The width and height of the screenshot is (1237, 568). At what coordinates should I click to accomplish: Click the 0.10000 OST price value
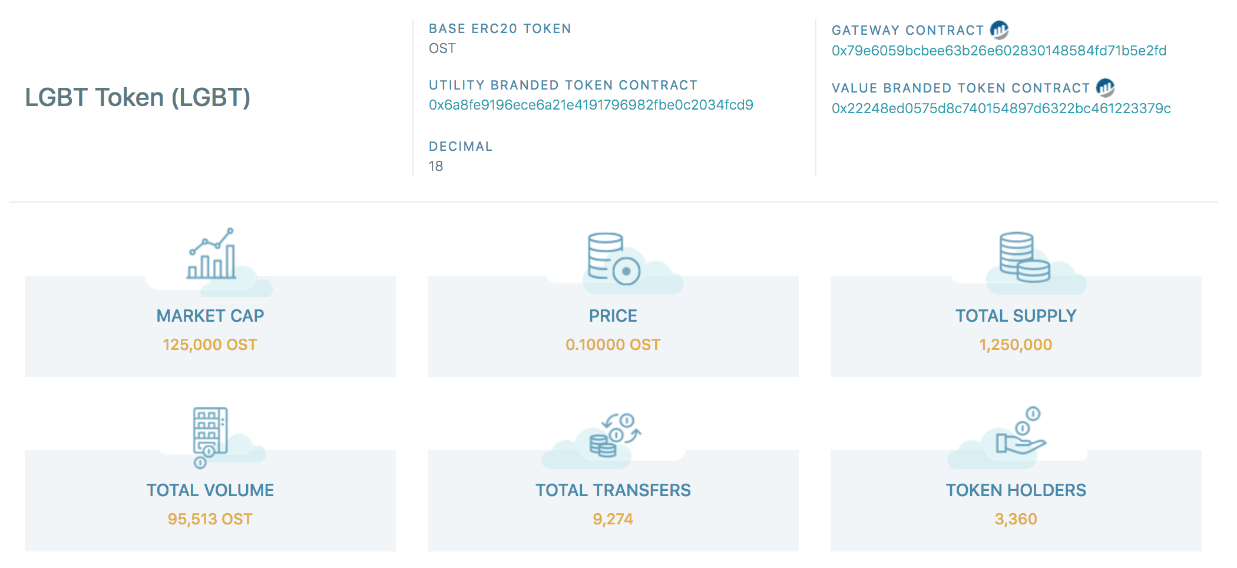(x=613, y=345)
